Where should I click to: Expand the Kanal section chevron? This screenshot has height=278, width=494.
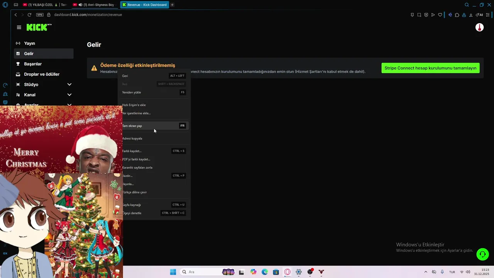[x=69, y=95]
